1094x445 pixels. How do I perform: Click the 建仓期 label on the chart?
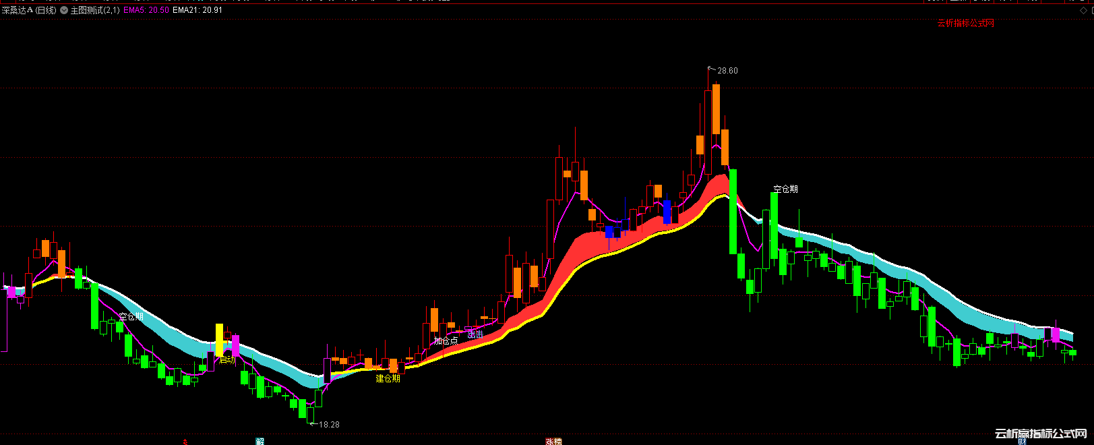(x=388, y=379)
